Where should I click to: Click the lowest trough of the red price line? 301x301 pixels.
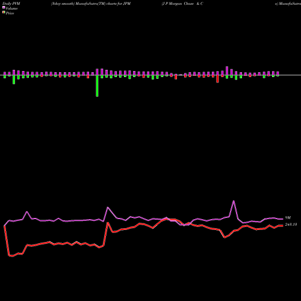coord(12,256)
